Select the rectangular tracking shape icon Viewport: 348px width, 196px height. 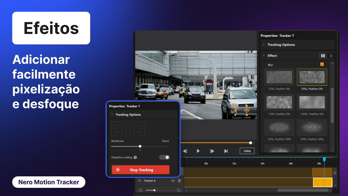coord(118,129)
